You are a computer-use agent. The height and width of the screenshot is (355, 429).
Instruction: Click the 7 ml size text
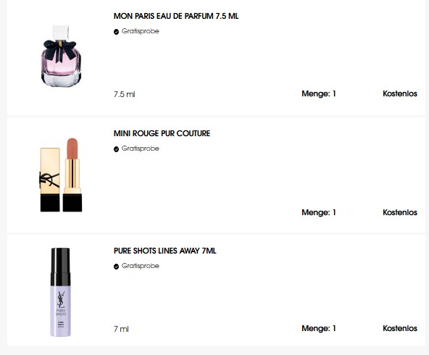pos(121,329)
